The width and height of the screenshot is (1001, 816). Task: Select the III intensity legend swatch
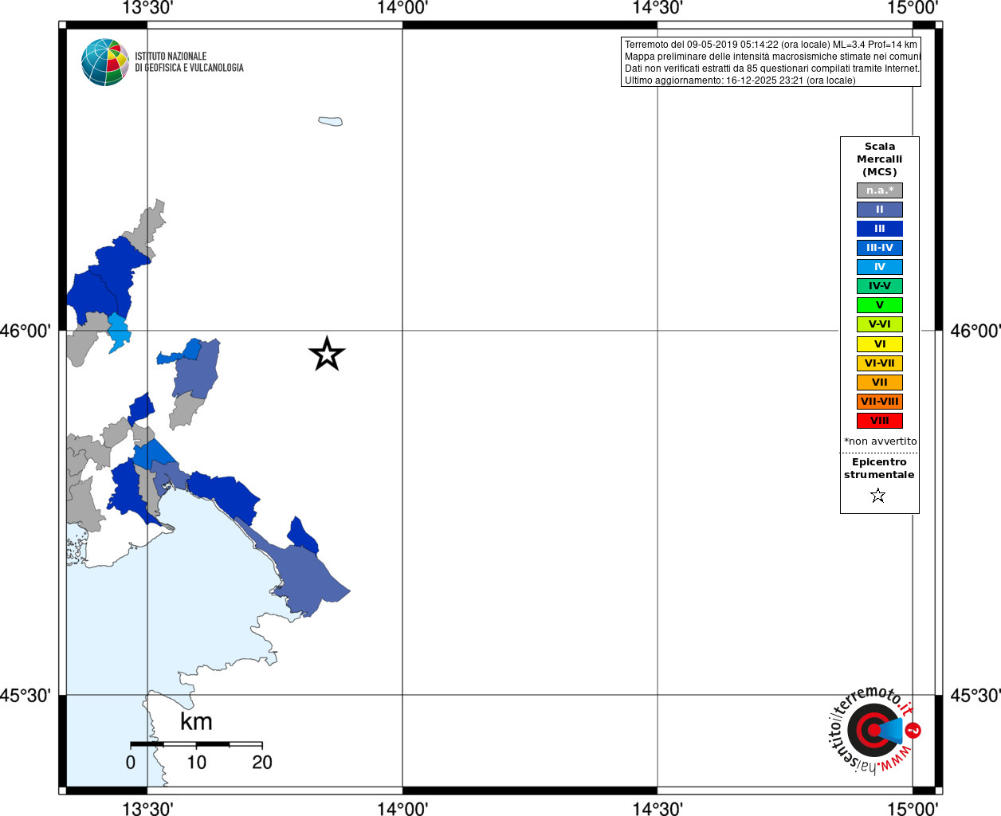880,229
